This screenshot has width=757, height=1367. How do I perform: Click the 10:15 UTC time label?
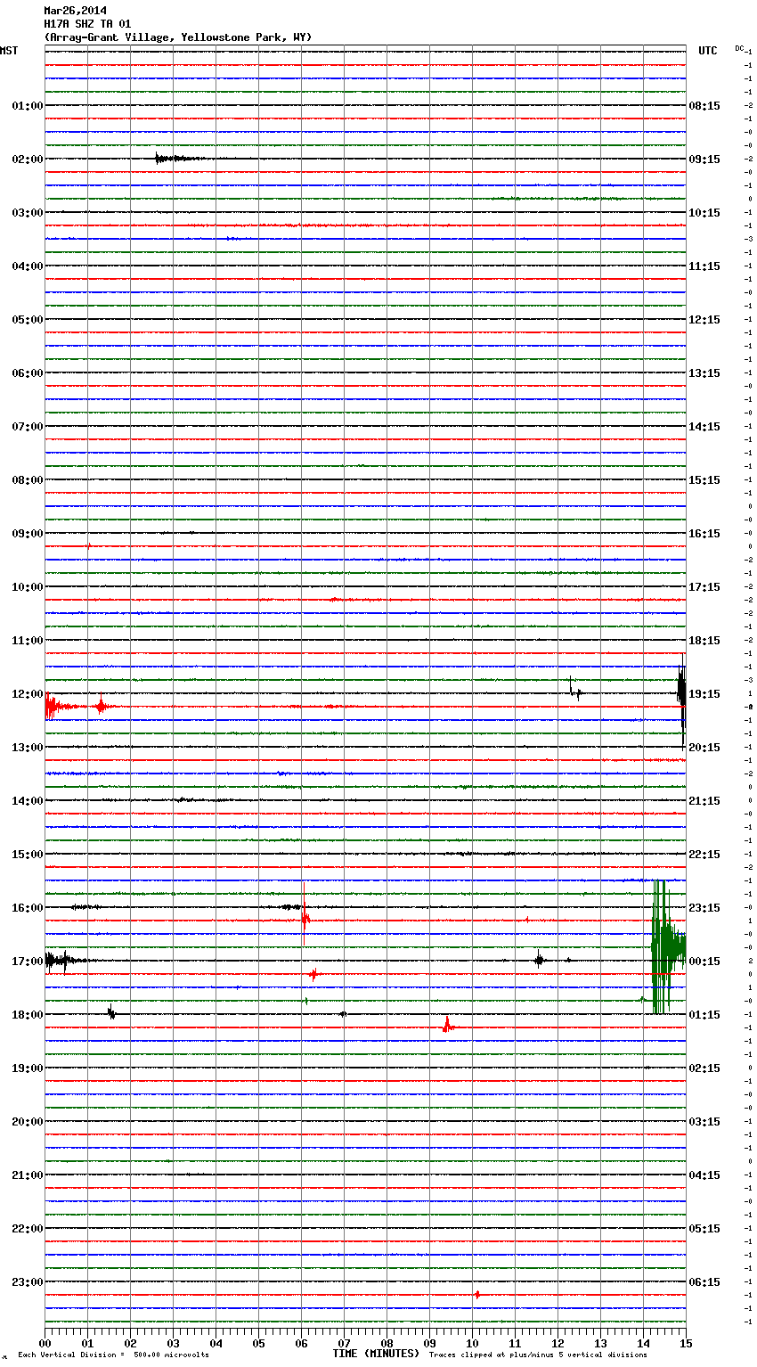(x=704, y=213)
